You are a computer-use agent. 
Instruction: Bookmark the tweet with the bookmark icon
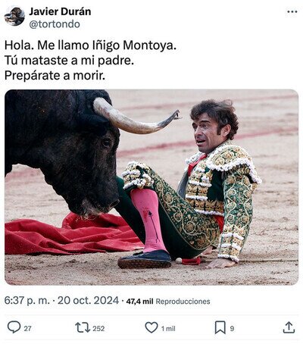pyautogui.click(x=220, y=327)
